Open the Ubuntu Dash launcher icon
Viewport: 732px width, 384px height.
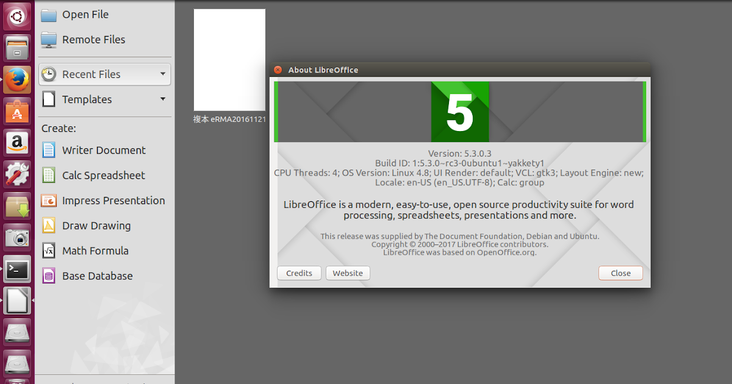point(17,16)
